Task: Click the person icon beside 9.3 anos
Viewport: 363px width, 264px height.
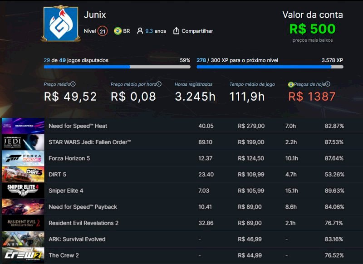Action: coord(140,31)
